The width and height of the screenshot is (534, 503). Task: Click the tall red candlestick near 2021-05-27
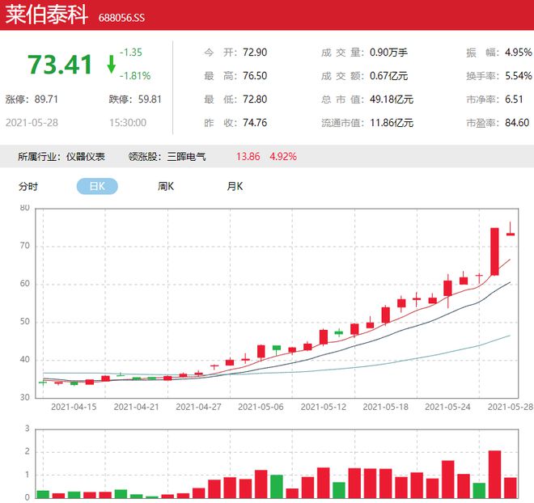(494, 251)
